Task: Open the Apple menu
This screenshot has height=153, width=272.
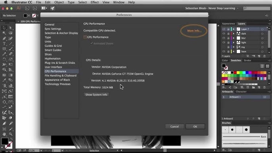Action: click(x=6, y=2)
